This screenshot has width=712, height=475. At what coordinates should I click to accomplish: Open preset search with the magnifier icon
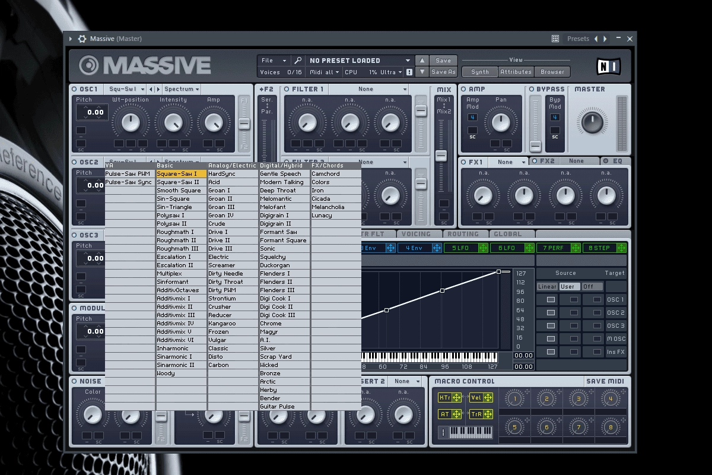click(x=298, y=61)
